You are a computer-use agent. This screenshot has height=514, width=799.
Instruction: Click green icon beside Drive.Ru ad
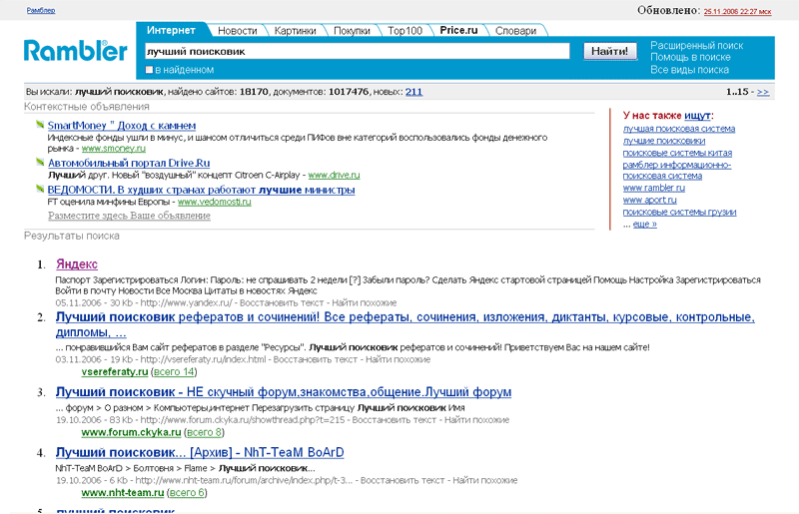tap(40, 163)
